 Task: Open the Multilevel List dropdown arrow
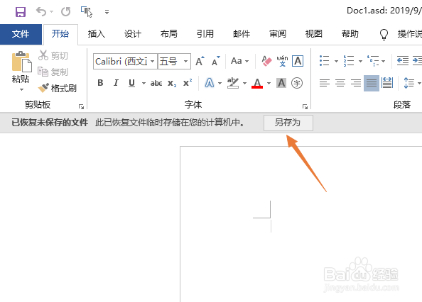point(383,61)
